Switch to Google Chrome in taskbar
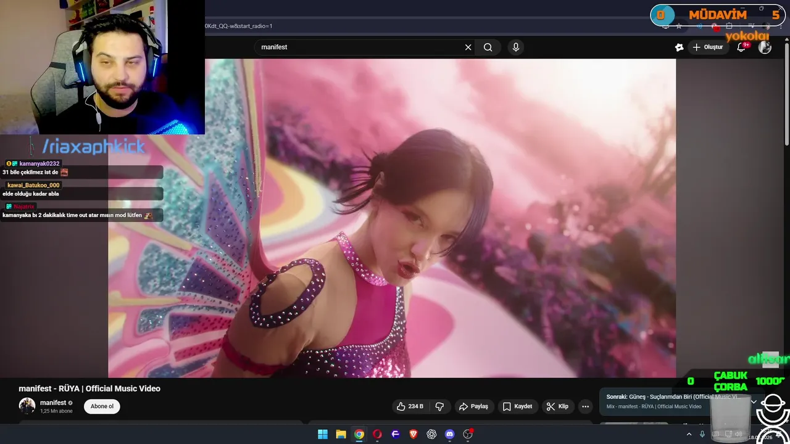This screenshot has width=790, height=444. (x=359, y=434)
